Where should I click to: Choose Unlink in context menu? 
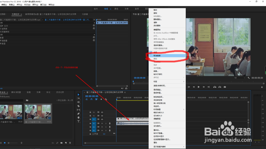[x=167, y=56]
